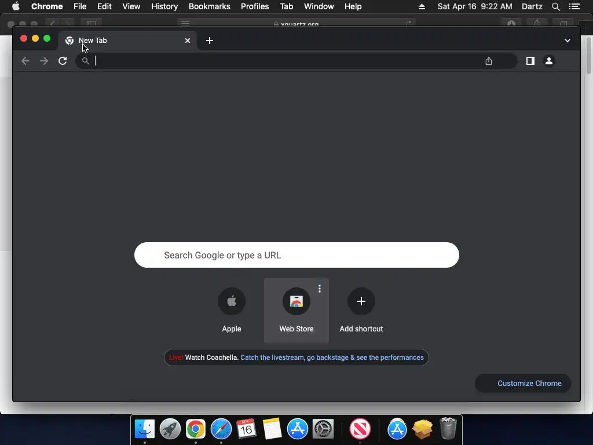Open the Edit menu
Image resolution: width=593 pixels, height=445 pixels.
click(x=104, y=6)
